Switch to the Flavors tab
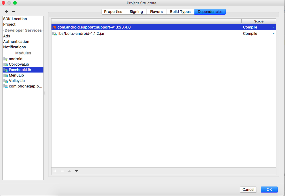 click(x=156, y=12)
